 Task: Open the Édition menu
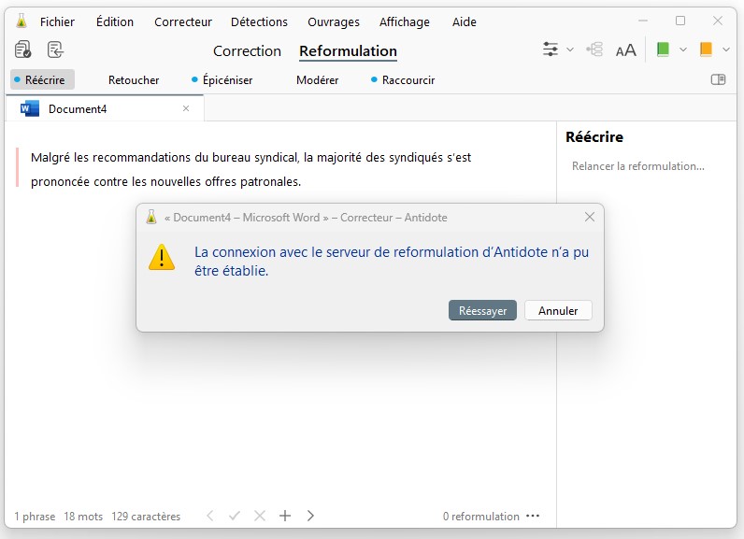click(115, 21)
